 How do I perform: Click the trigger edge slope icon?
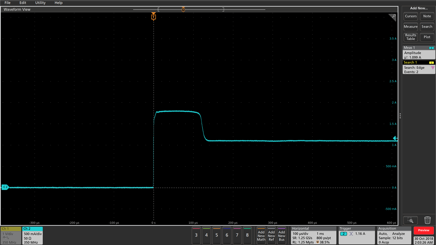[x=351, y=234]
